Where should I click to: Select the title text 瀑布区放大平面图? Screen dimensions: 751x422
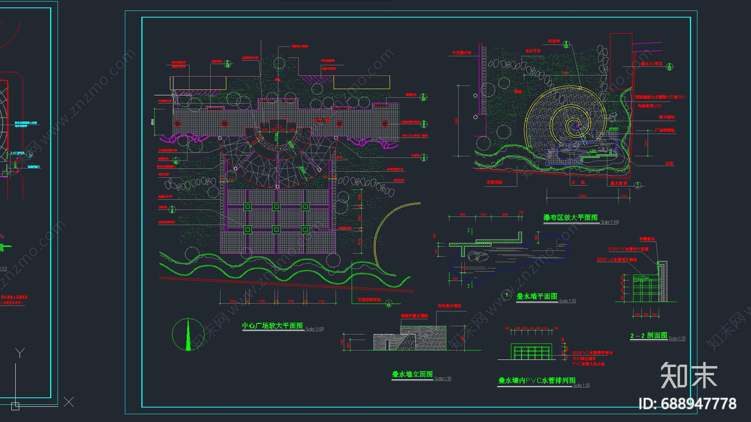[570, 218]
